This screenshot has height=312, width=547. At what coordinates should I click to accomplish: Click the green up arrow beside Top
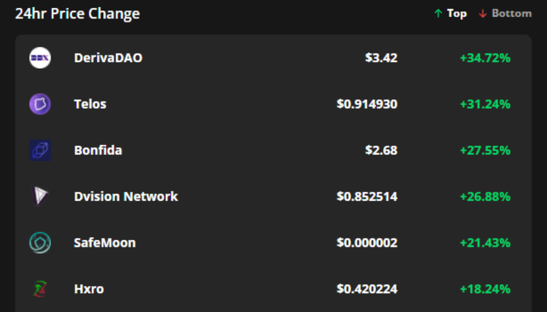click(x=438, y=14)
